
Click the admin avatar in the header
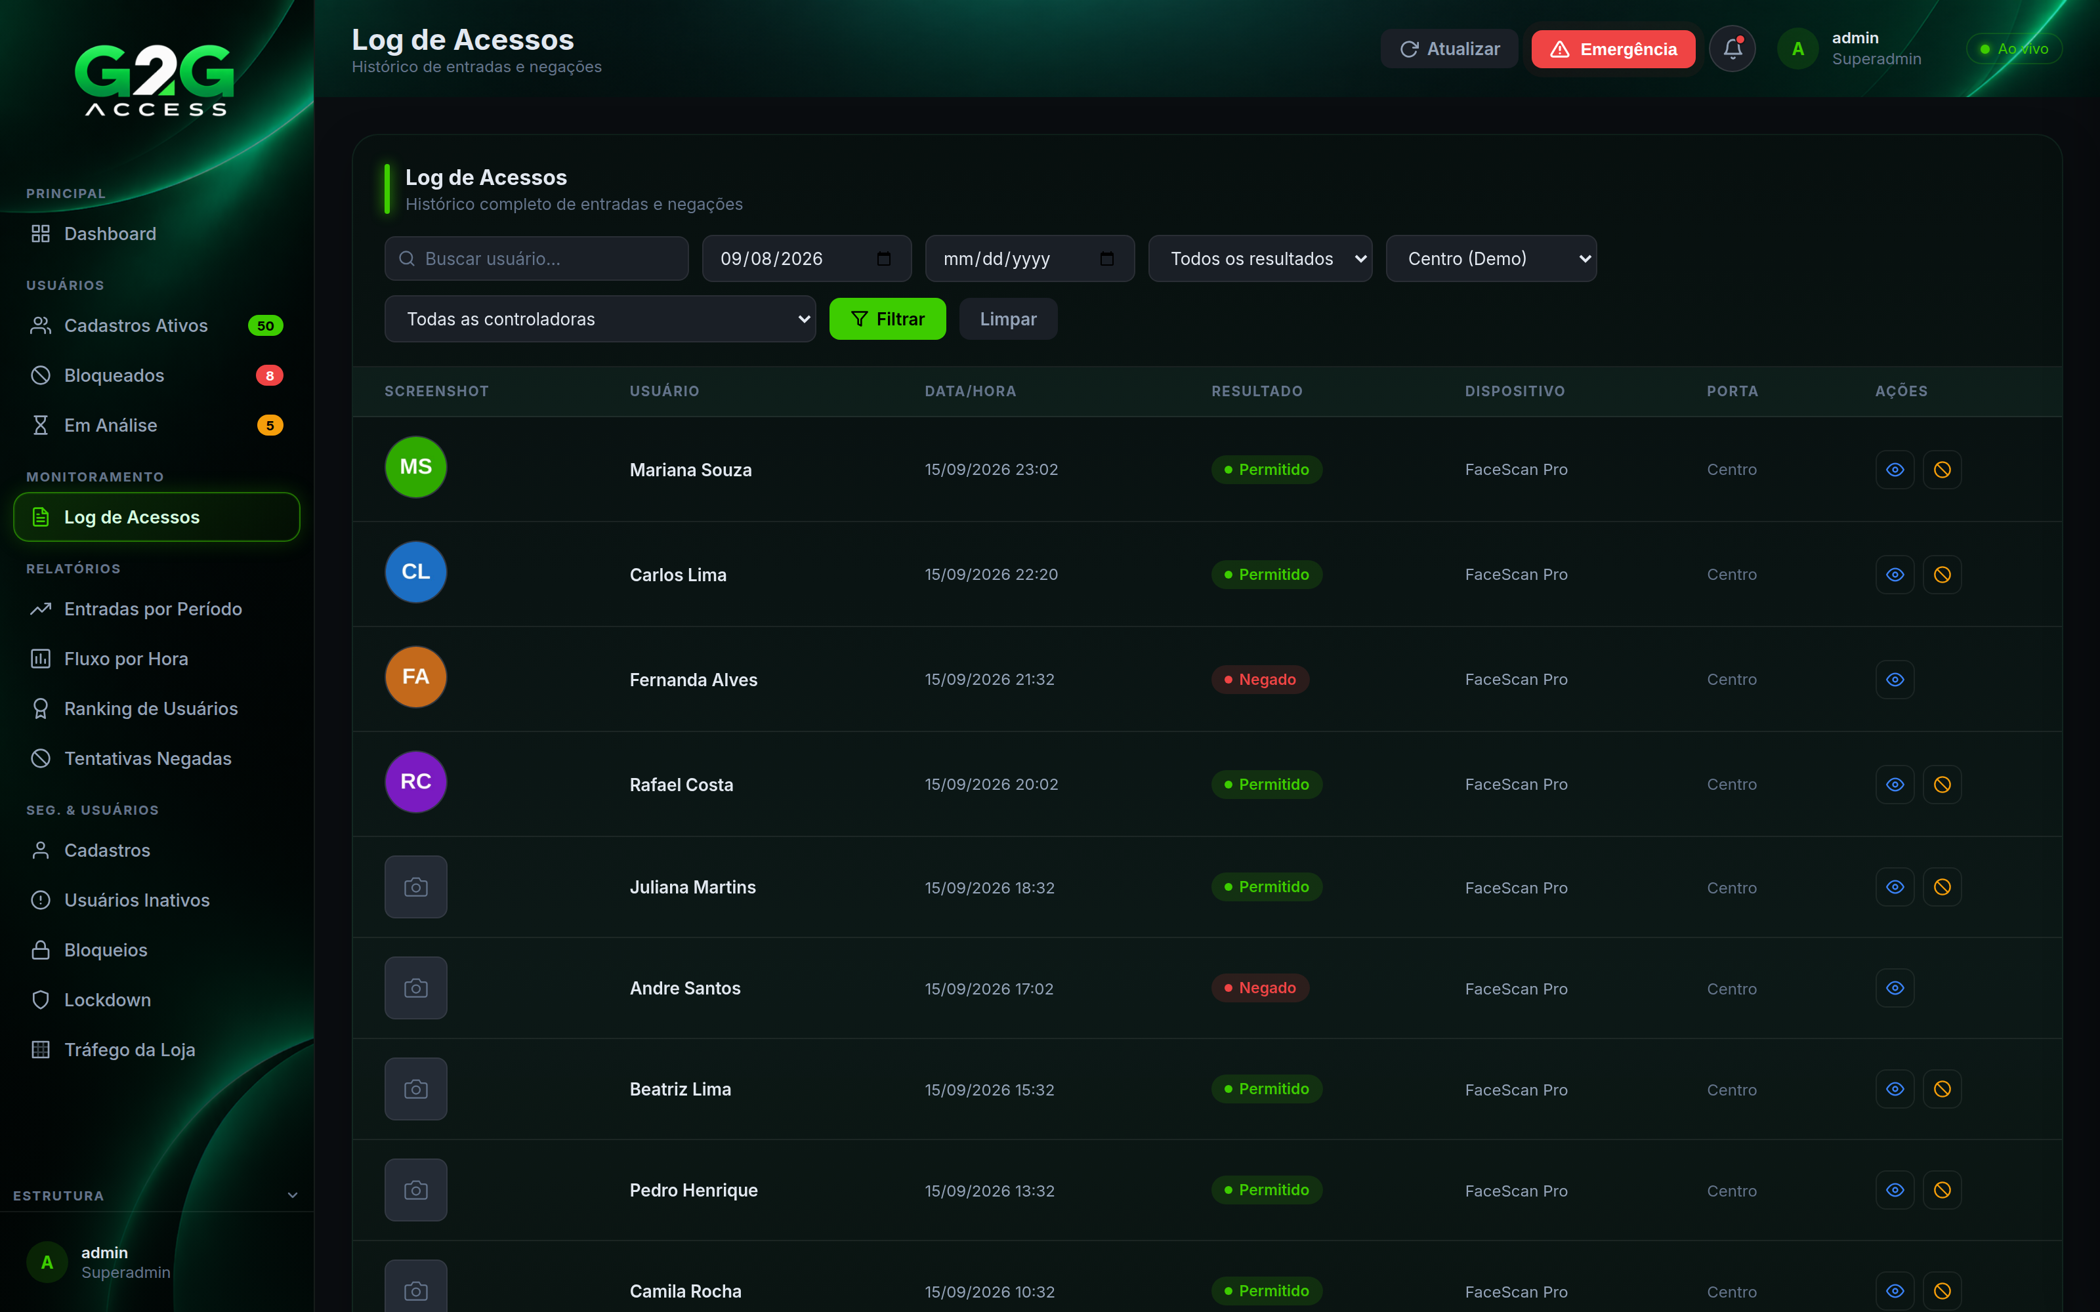point(1798,49)
